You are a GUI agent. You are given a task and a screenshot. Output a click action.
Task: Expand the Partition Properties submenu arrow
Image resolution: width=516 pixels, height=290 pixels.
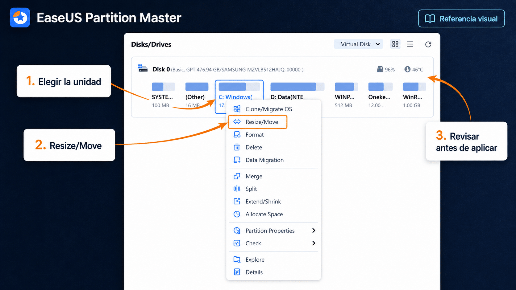coord(314,231)
